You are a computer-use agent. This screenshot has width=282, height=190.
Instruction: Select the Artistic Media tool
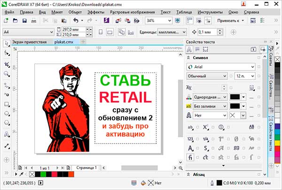pos(7,95)
